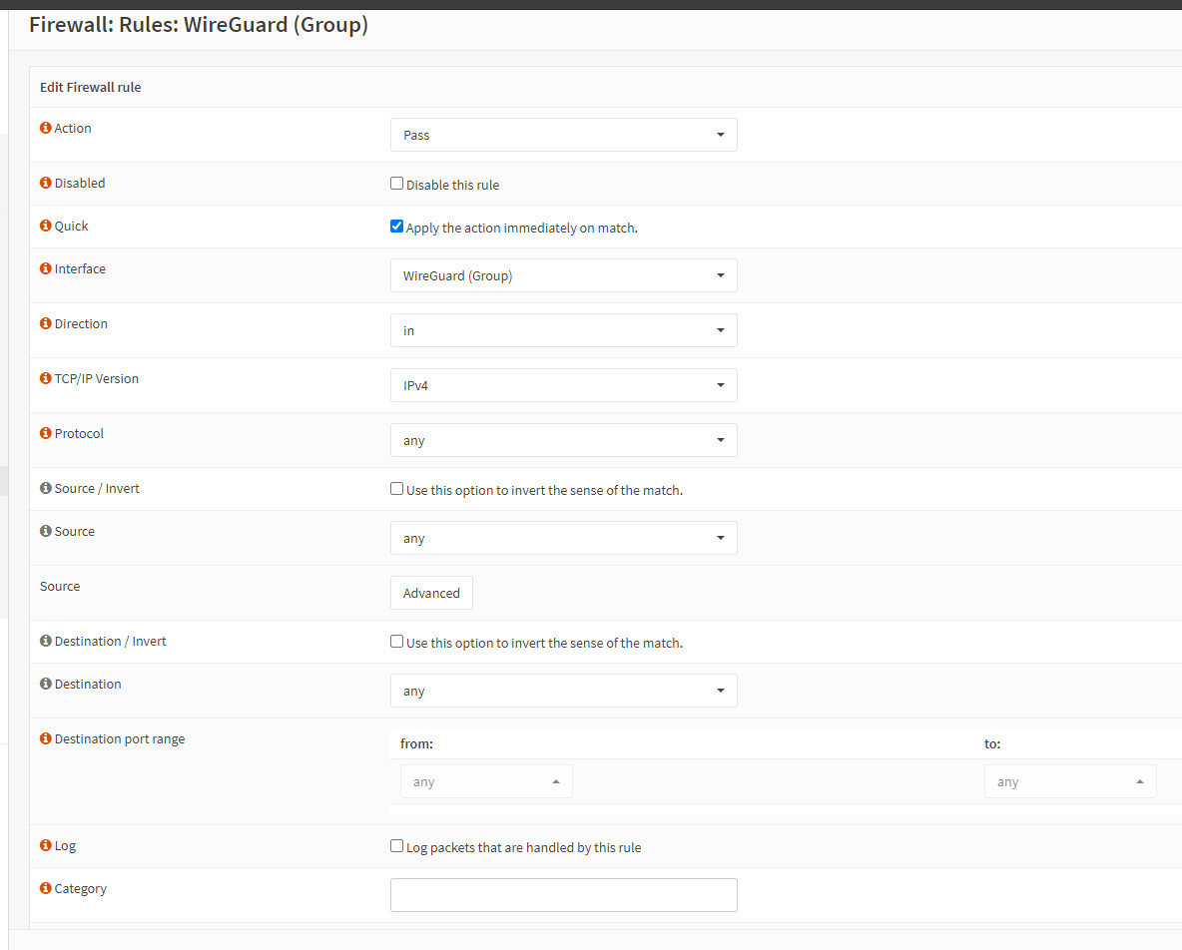Click the Category input field
The height and width of the screenshot is (950, 1182).
click(563, 895)
